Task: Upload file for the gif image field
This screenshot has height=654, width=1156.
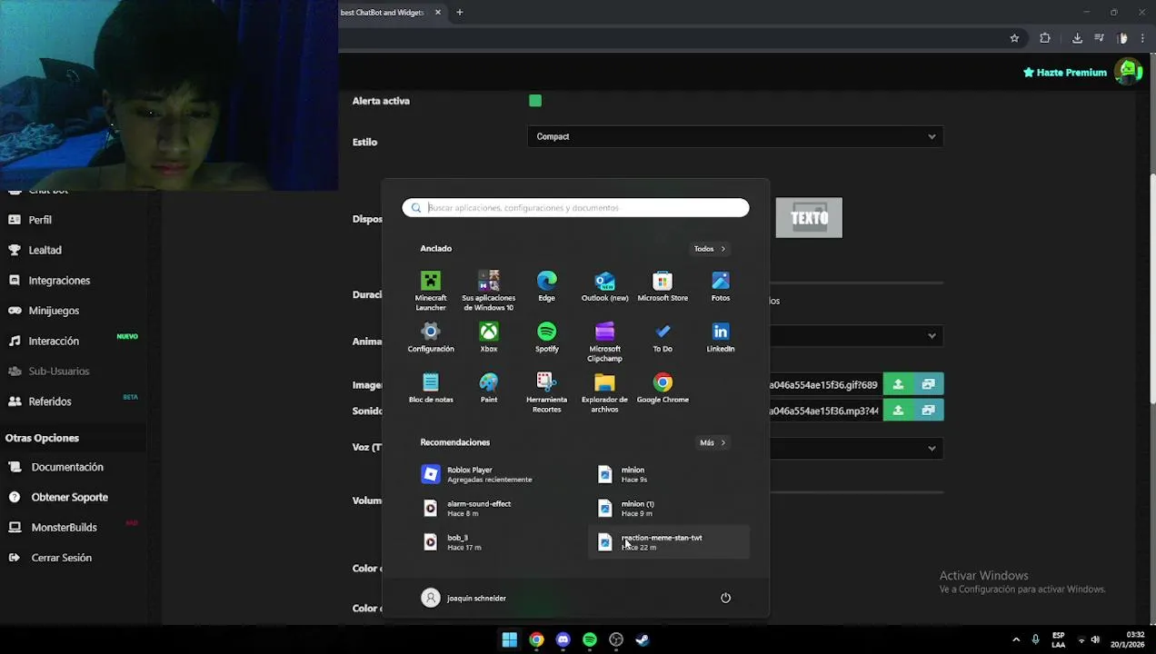Action: click(x=898, y=384)
